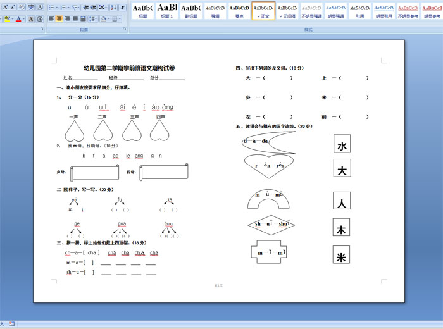Expand the font color dropdown arrow
The image size is (443, 329).
24,19
